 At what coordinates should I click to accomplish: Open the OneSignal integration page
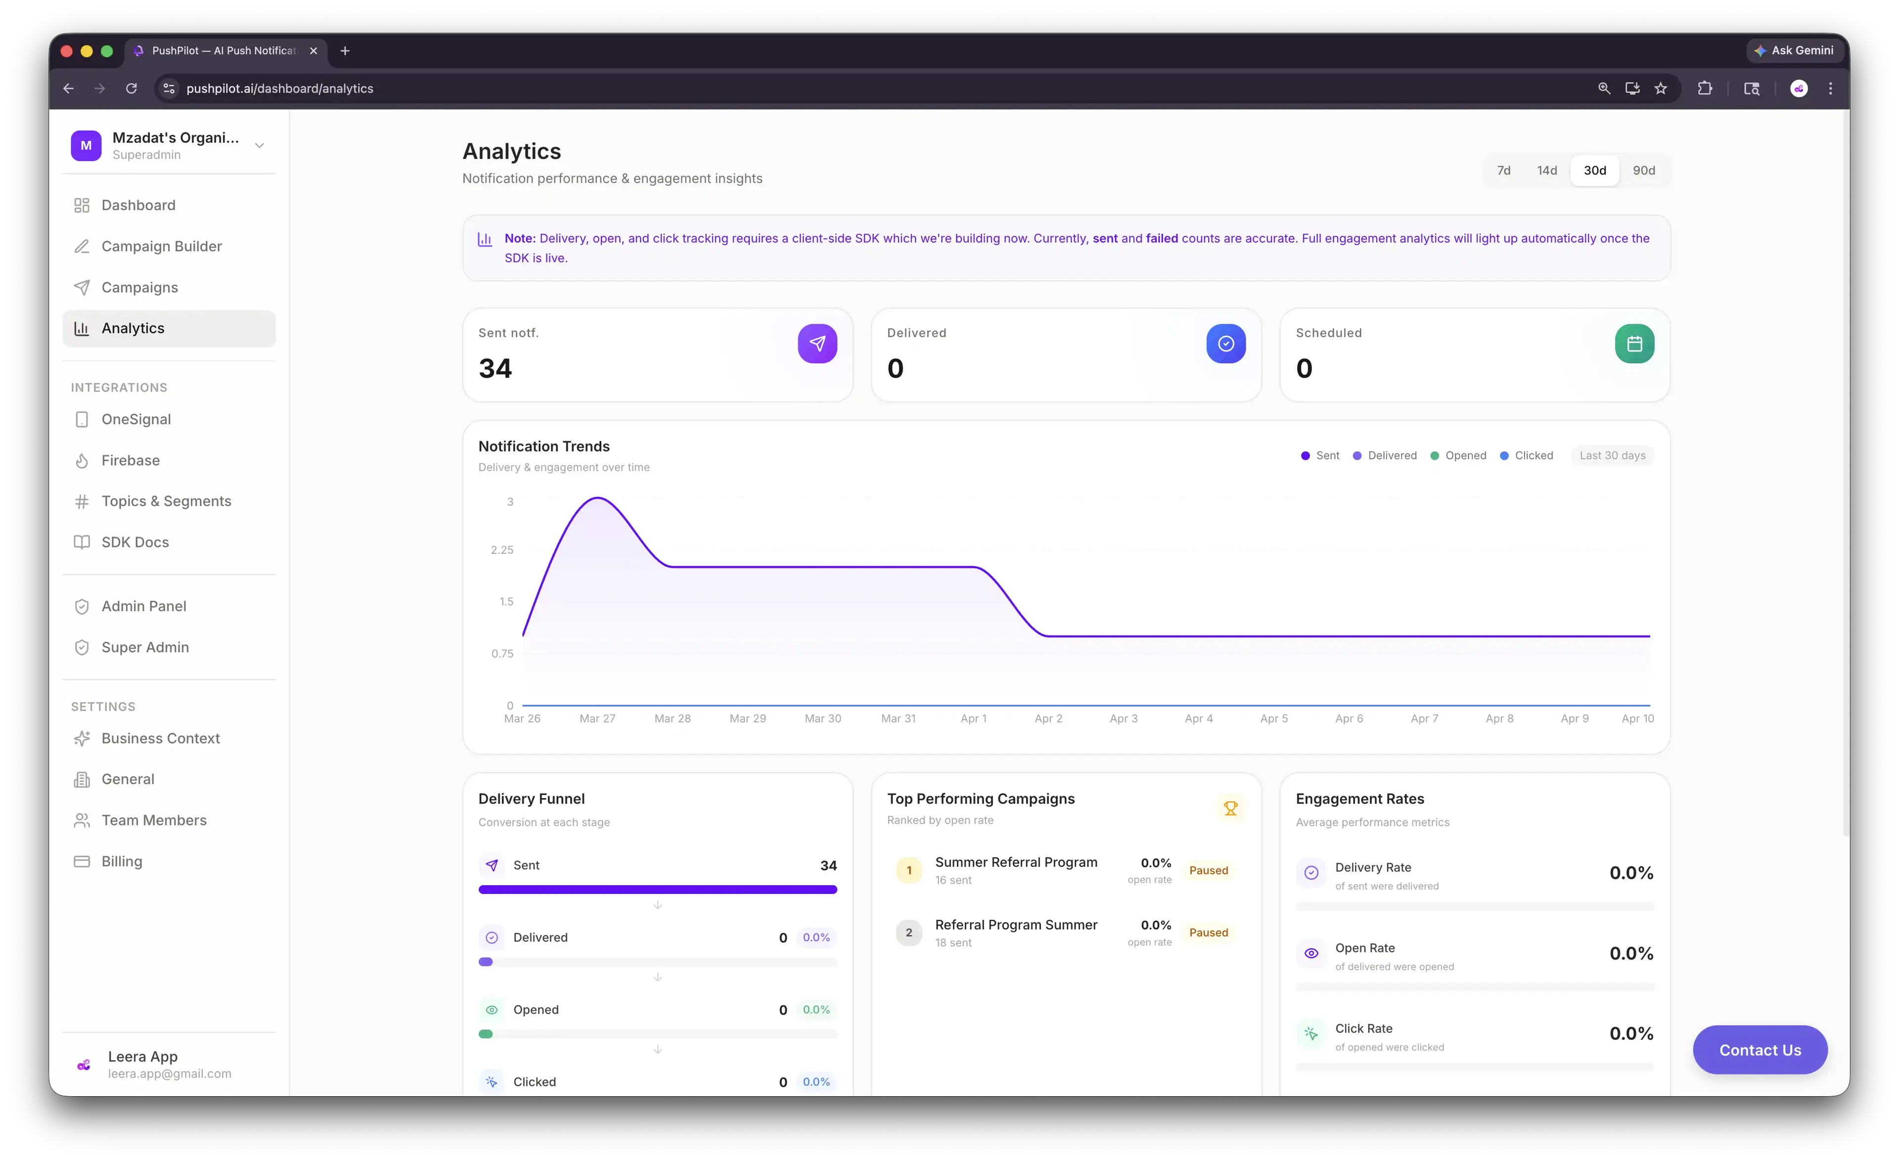pyautogui.click(x=169, y=419)
